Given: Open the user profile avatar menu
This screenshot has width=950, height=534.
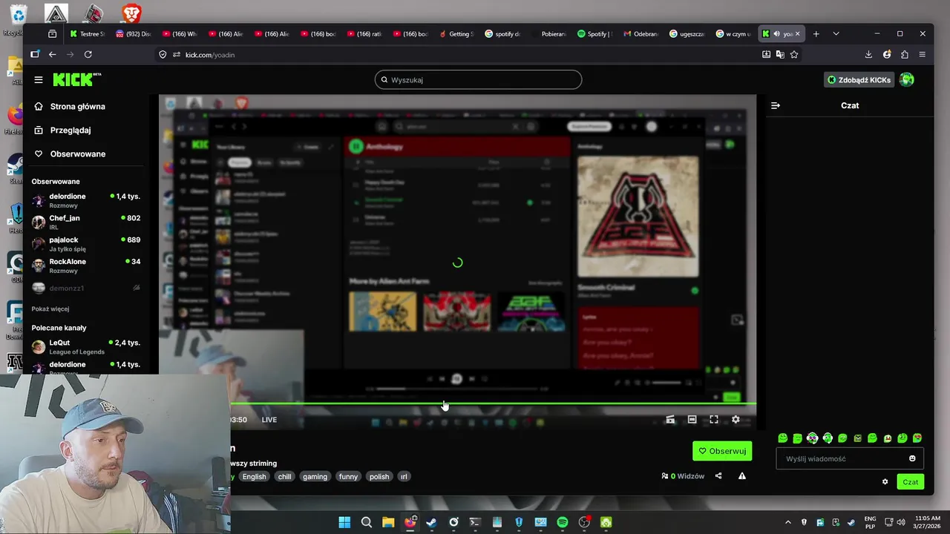Looking at the screenshot, I should (x=906, y=79).
